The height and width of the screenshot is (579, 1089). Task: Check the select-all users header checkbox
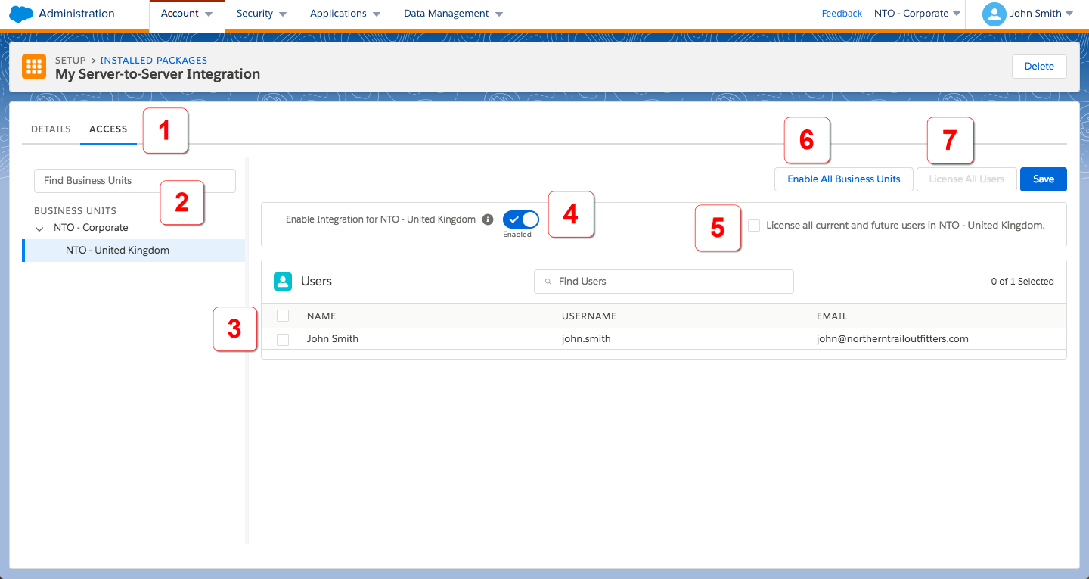tap(283, 316)
